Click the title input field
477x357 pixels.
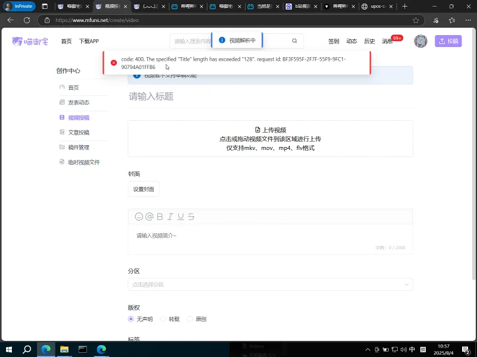coord(270,96)
